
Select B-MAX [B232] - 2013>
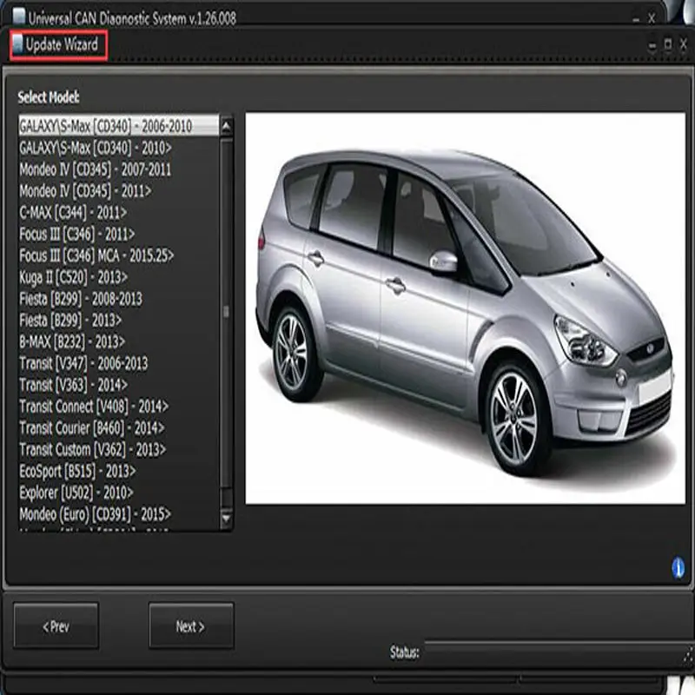click(118, 341)
